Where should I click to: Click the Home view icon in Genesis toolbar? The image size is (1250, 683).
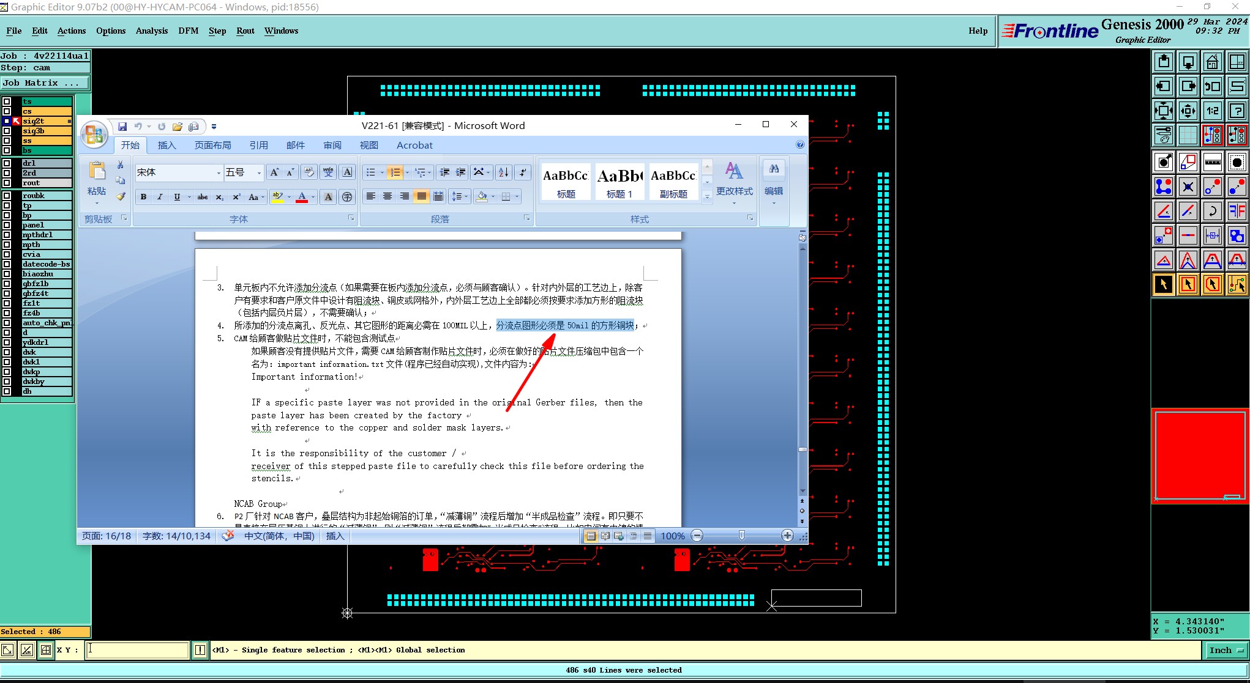[x=1212, y=62]
